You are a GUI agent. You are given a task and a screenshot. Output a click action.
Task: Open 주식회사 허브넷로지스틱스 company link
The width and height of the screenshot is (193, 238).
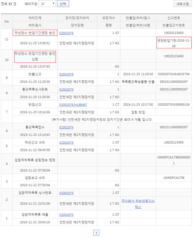(138, 204)
